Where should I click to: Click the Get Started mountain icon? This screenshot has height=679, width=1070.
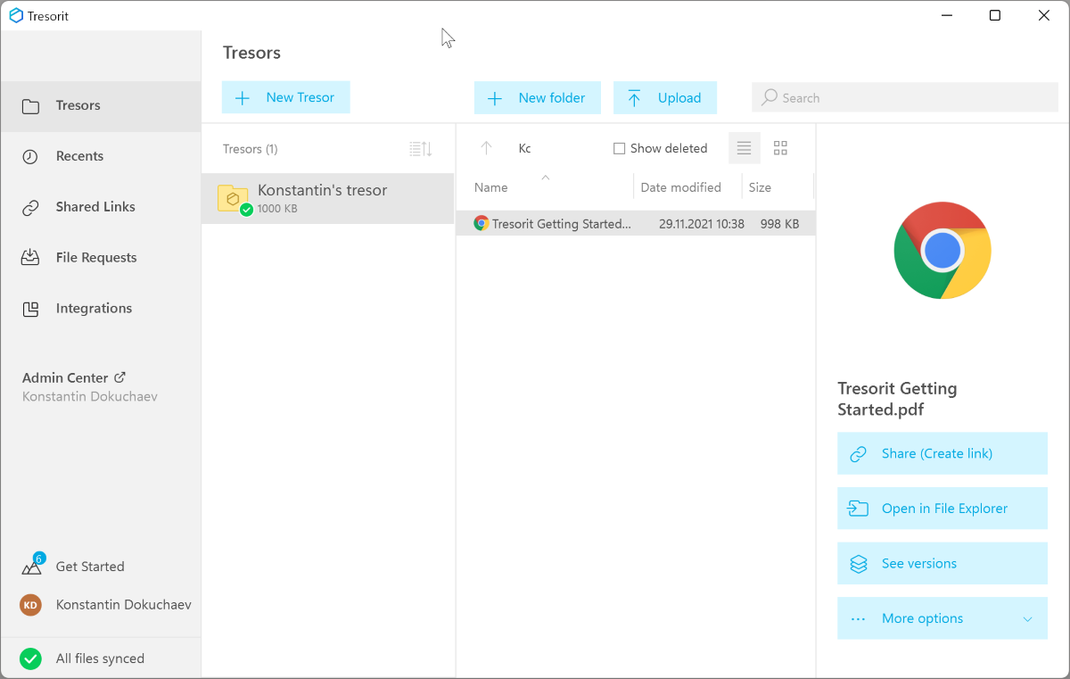[31, 566]
